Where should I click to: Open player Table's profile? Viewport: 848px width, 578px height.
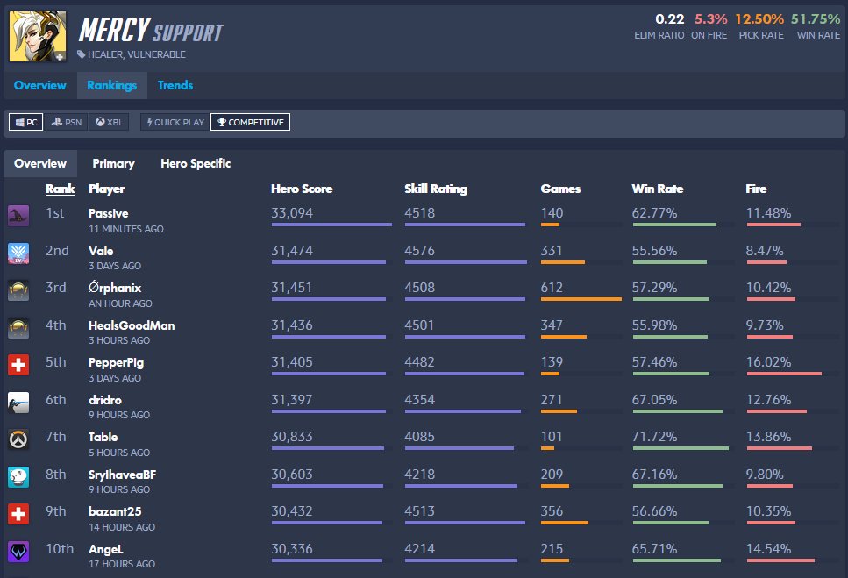103,437
